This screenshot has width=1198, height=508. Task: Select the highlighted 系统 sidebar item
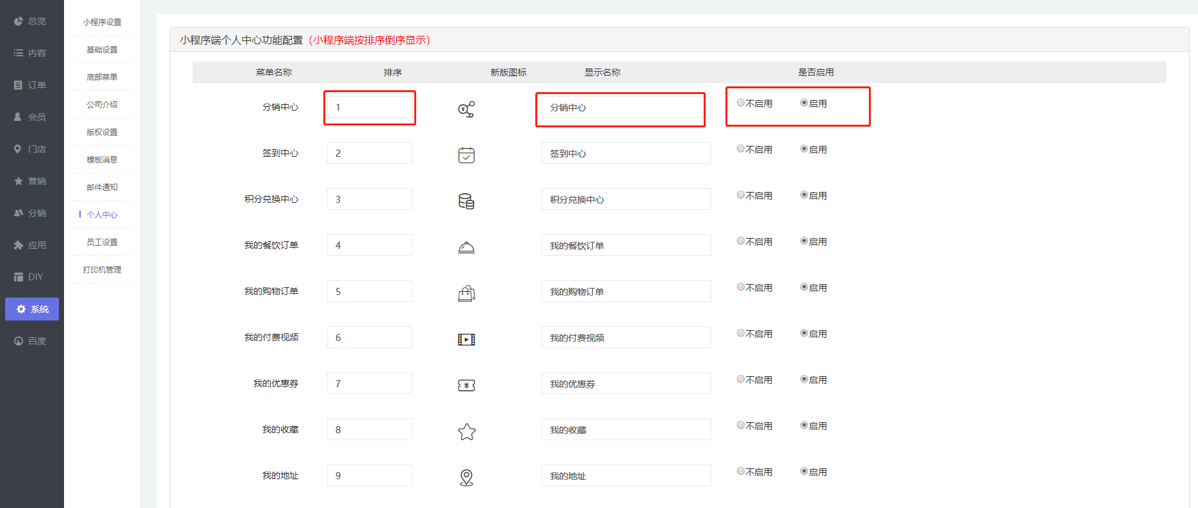coord(32,309)
